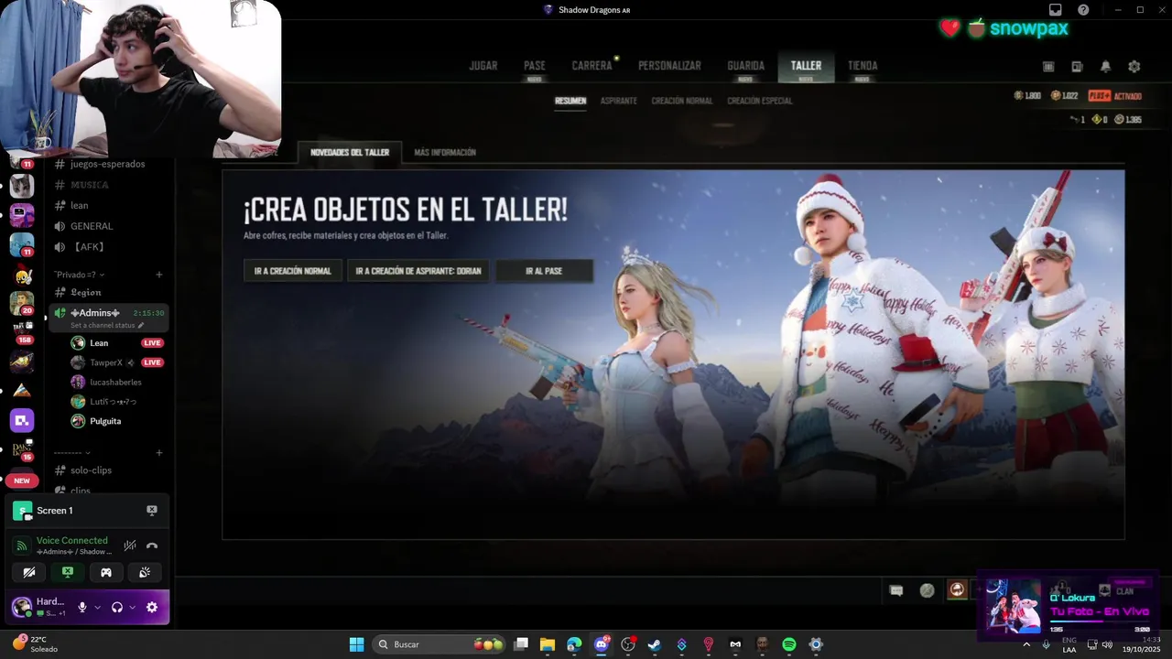
Task: Click user lucashaberles in voice list
Action: coord(116,383)
